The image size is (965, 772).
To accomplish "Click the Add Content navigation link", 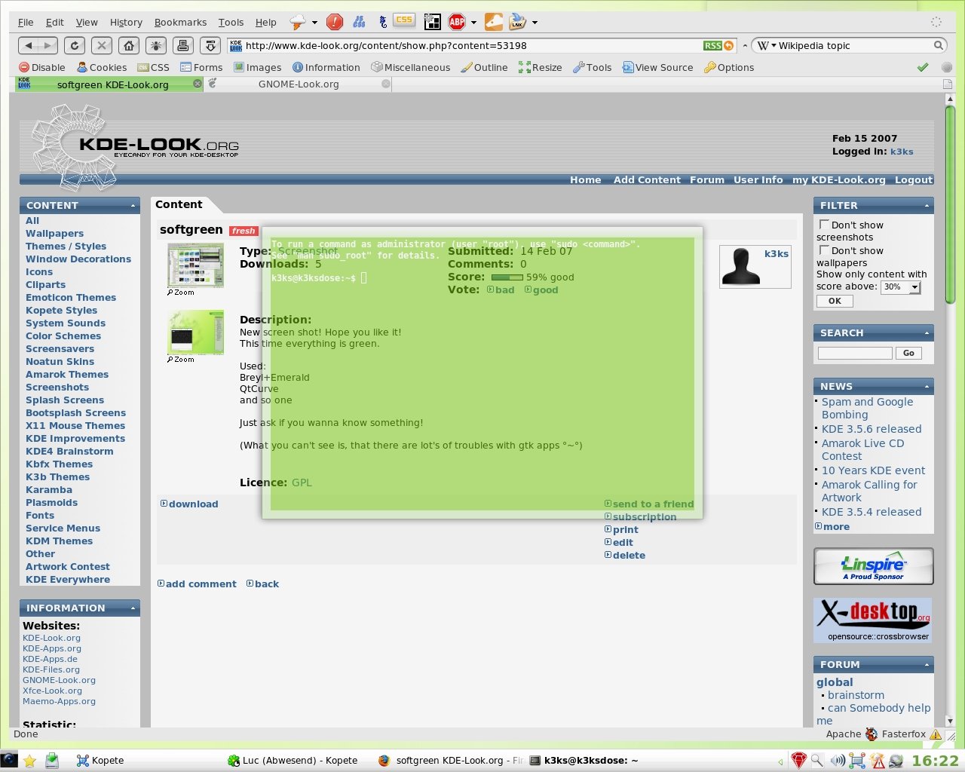I will point(647,179).
